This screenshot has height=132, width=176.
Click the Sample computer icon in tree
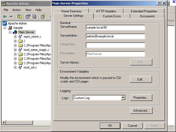click(10, 28)
